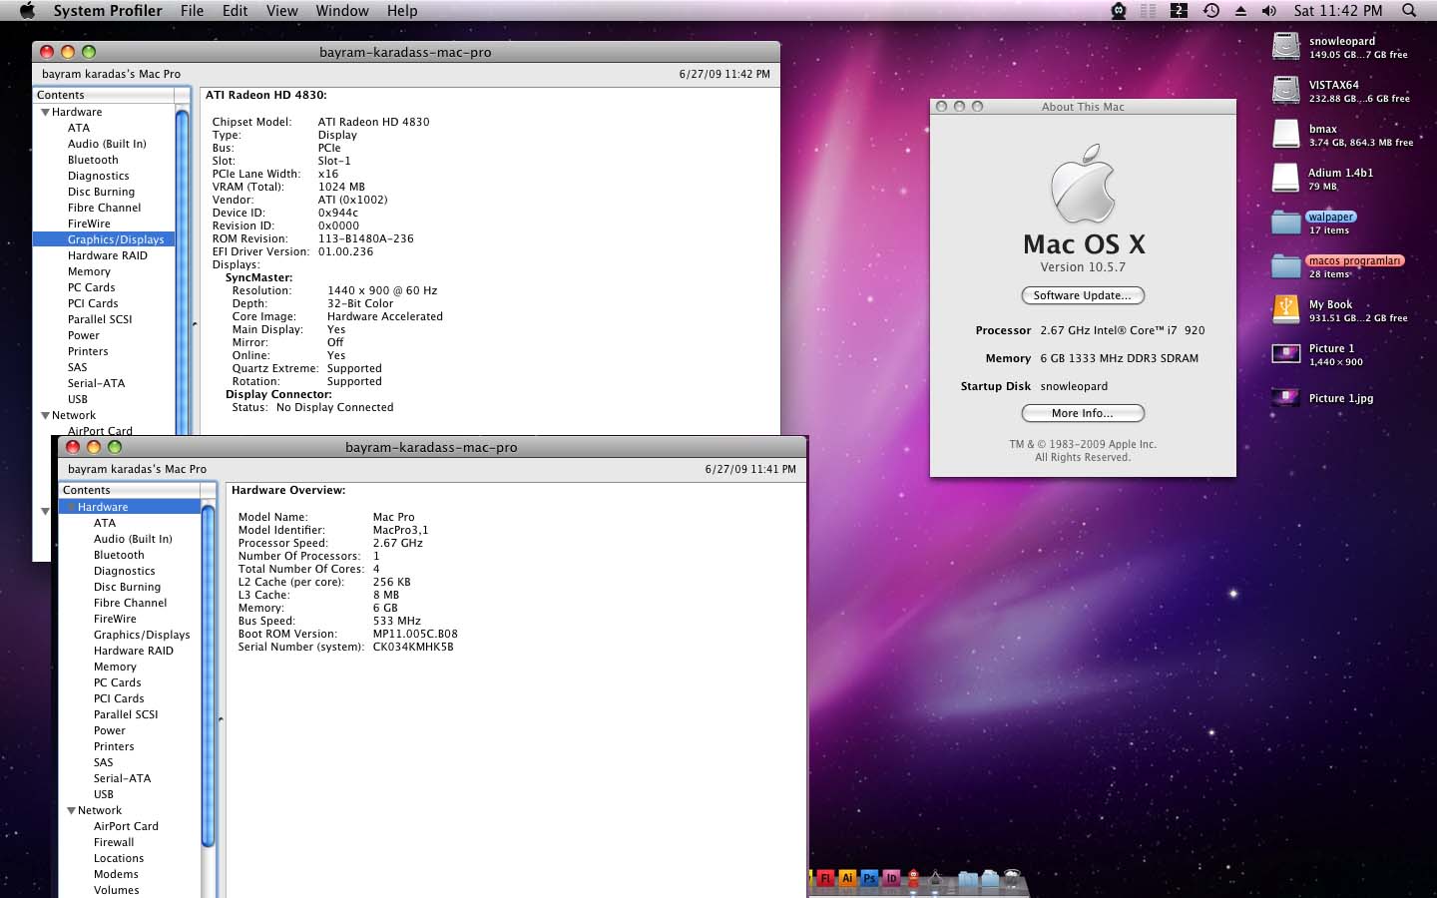Select Parallel SCSI in the back Profiler window
The height and width of the screenshot is (898, 1437).
[x=100, y=319]
